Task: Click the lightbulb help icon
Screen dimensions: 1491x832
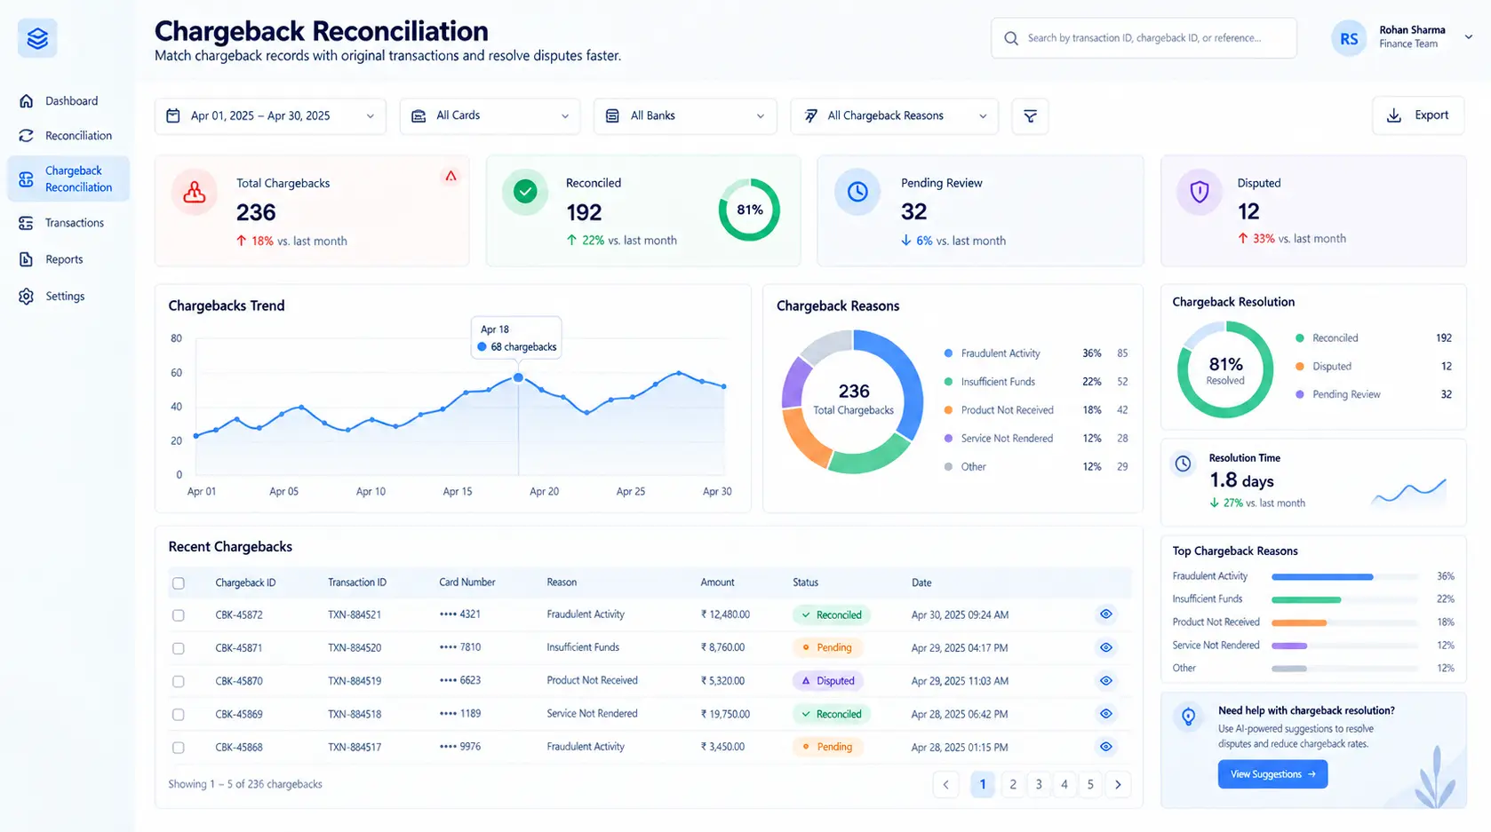Action: tap(1188, 717)
